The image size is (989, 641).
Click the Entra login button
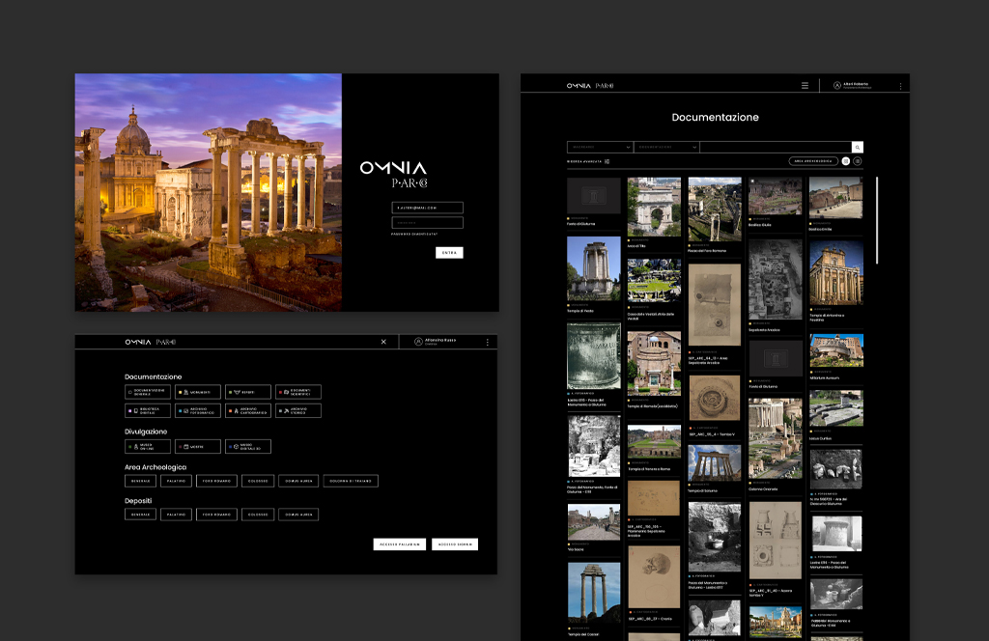click(x=449, y=253)
